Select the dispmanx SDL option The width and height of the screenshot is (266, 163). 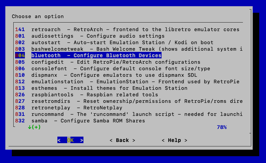click(x=114, y=75)
